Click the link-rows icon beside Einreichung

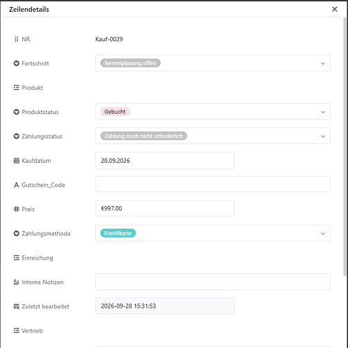point(16,258)
